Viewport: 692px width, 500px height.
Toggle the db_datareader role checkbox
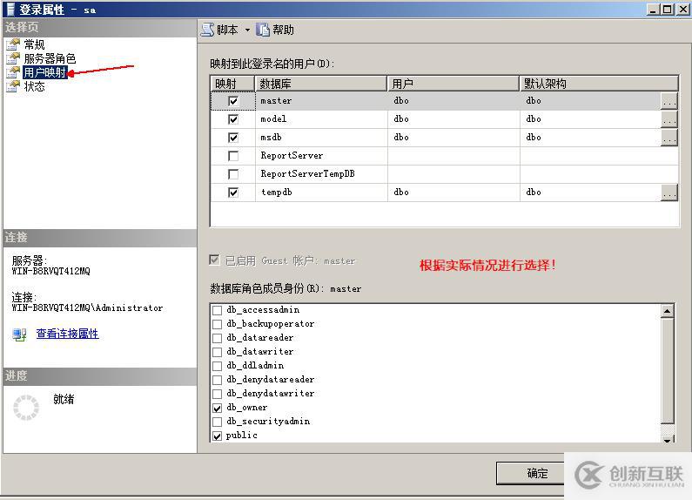(x=217, y=338)
